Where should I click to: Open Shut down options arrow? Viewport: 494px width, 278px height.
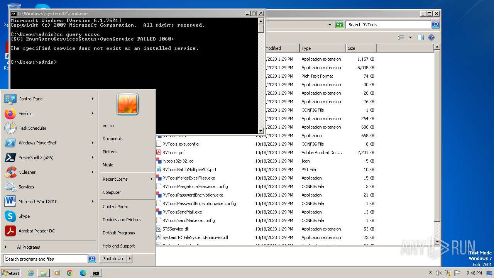coord(130,259)
